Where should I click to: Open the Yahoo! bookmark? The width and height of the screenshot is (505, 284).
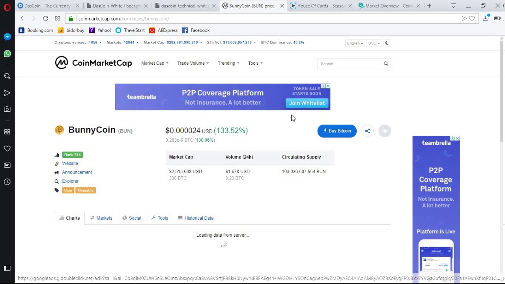[100, 30]
